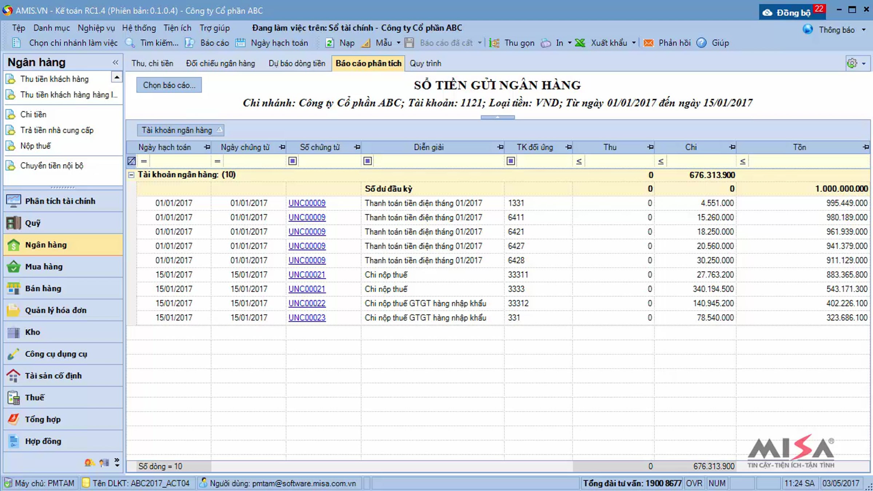Open the Mua hàng module
The width and height of the screenshot is (873, 491).
tap(63, 267)
